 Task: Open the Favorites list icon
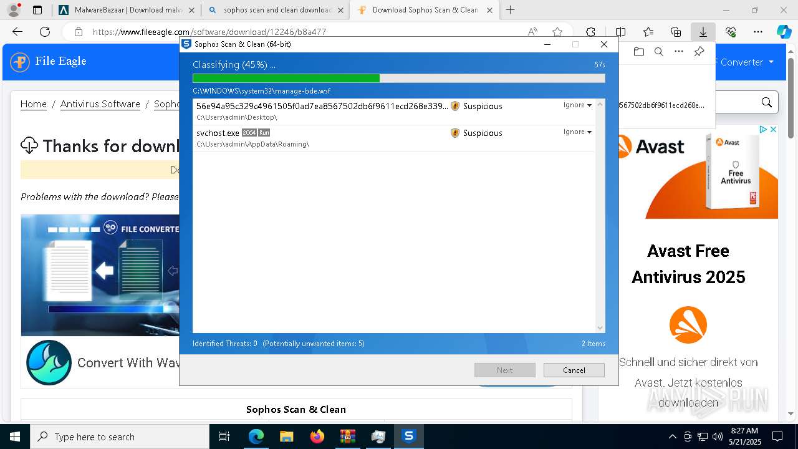coord(648,32)
